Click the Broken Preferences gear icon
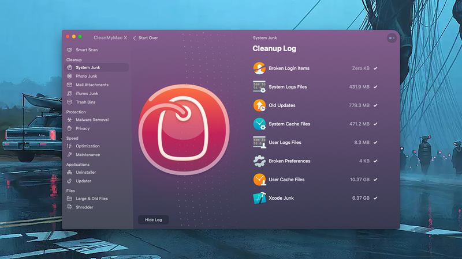This screenshot has height=259, width=462. [x=259, y=161]
